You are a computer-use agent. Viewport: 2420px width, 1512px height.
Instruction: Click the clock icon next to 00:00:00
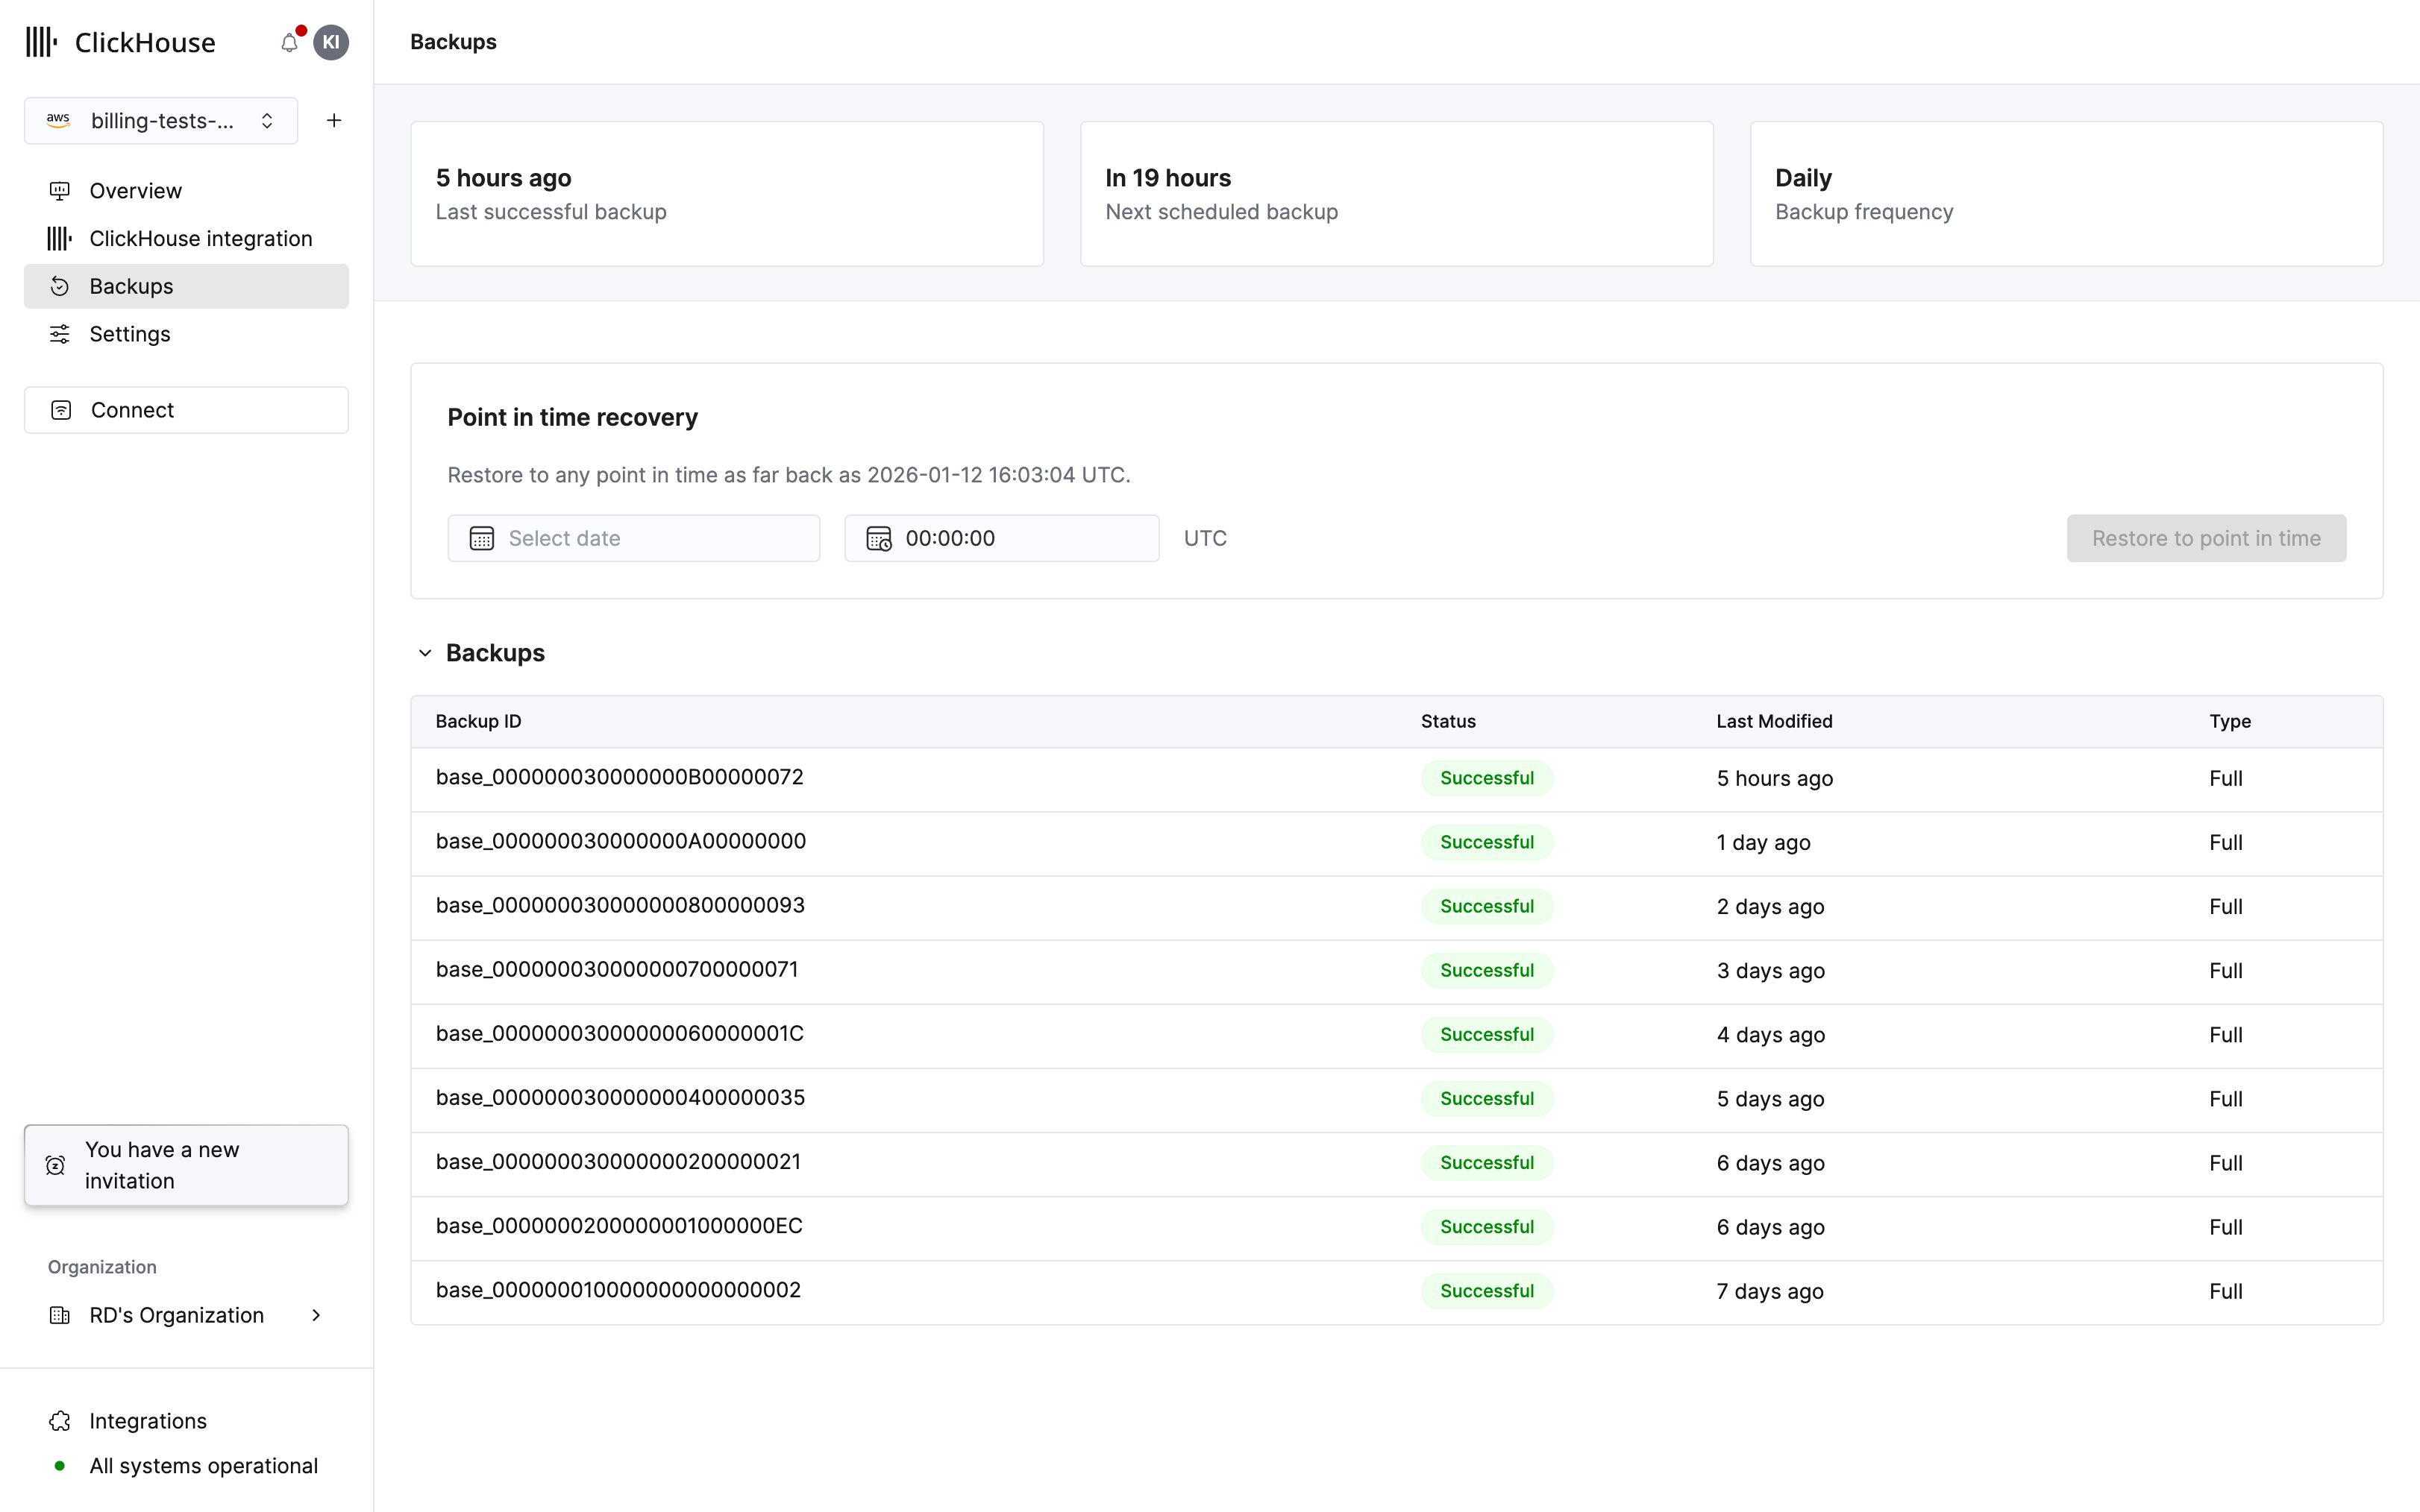click(878, 538)
